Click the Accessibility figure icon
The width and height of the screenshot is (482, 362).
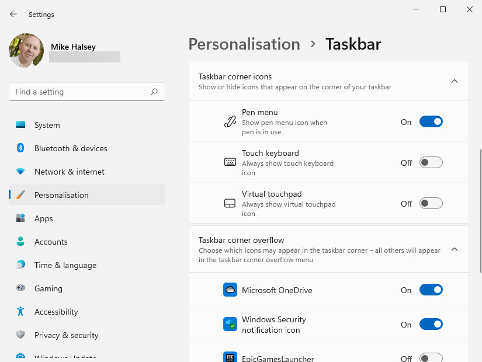click(20, 312)
